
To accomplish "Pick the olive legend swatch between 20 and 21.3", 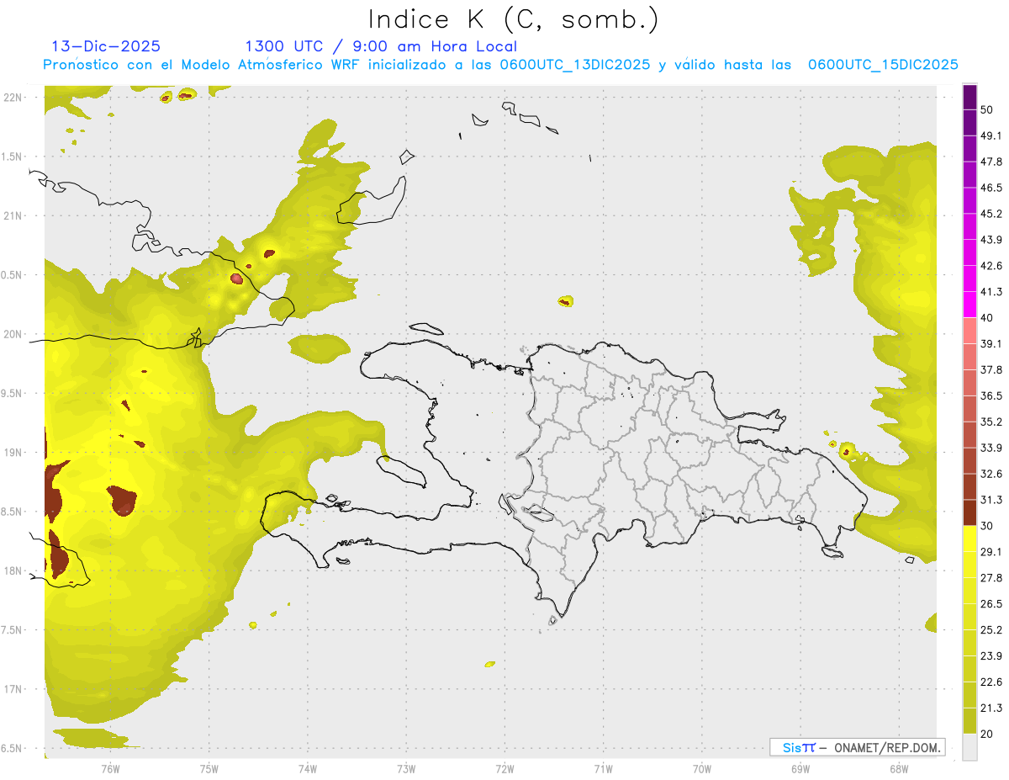I will coord(969,722).
